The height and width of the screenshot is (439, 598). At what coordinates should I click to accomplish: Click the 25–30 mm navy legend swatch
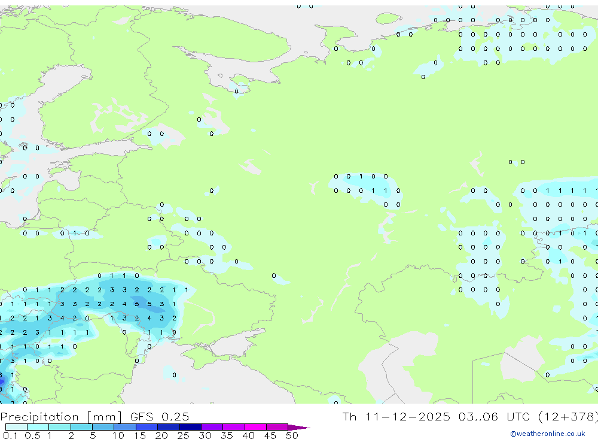tap(190, 427)
